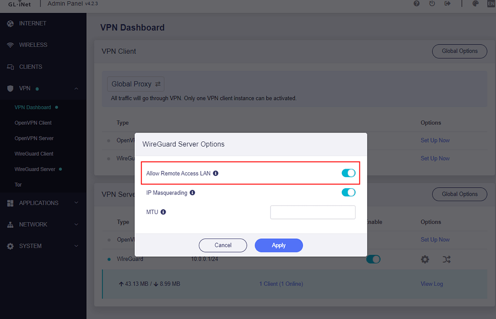Viewport: 496px width, 319px height.
Task: Open the help icon in the header
Action: click(x=416, y=4)
